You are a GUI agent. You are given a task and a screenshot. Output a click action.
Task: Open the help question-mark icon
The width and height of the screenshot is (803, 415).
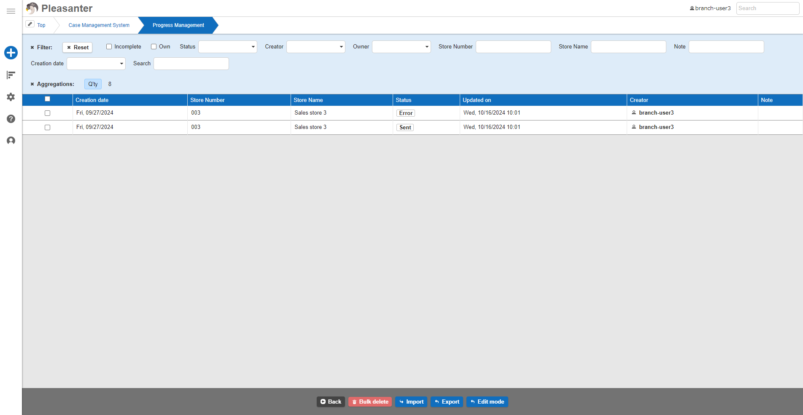point(11,119)
